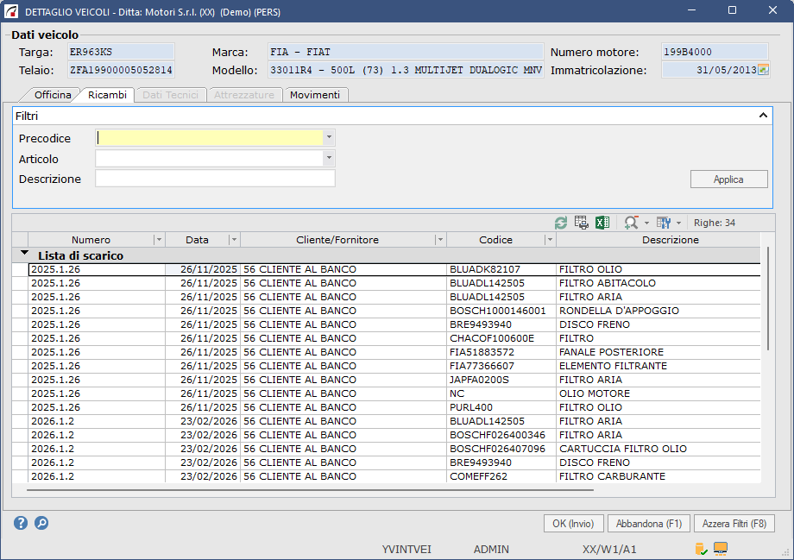Click the blue search icon beside help
This screenshot has width=794, height=560.
[x=41, y=523]
